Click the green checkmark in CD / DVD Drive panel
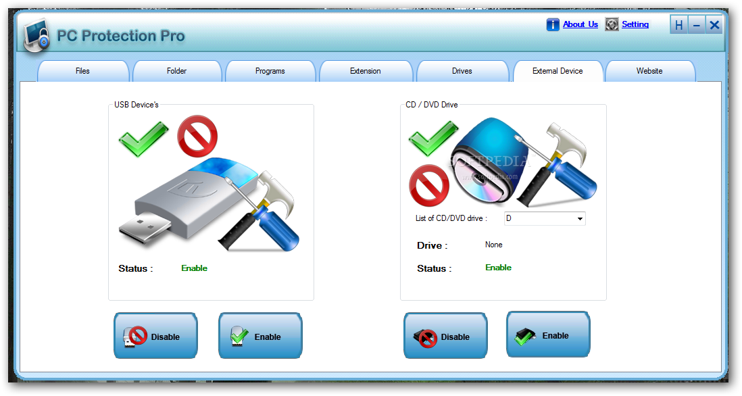Screen dimensions: 742x396 (x=433, y=138)
